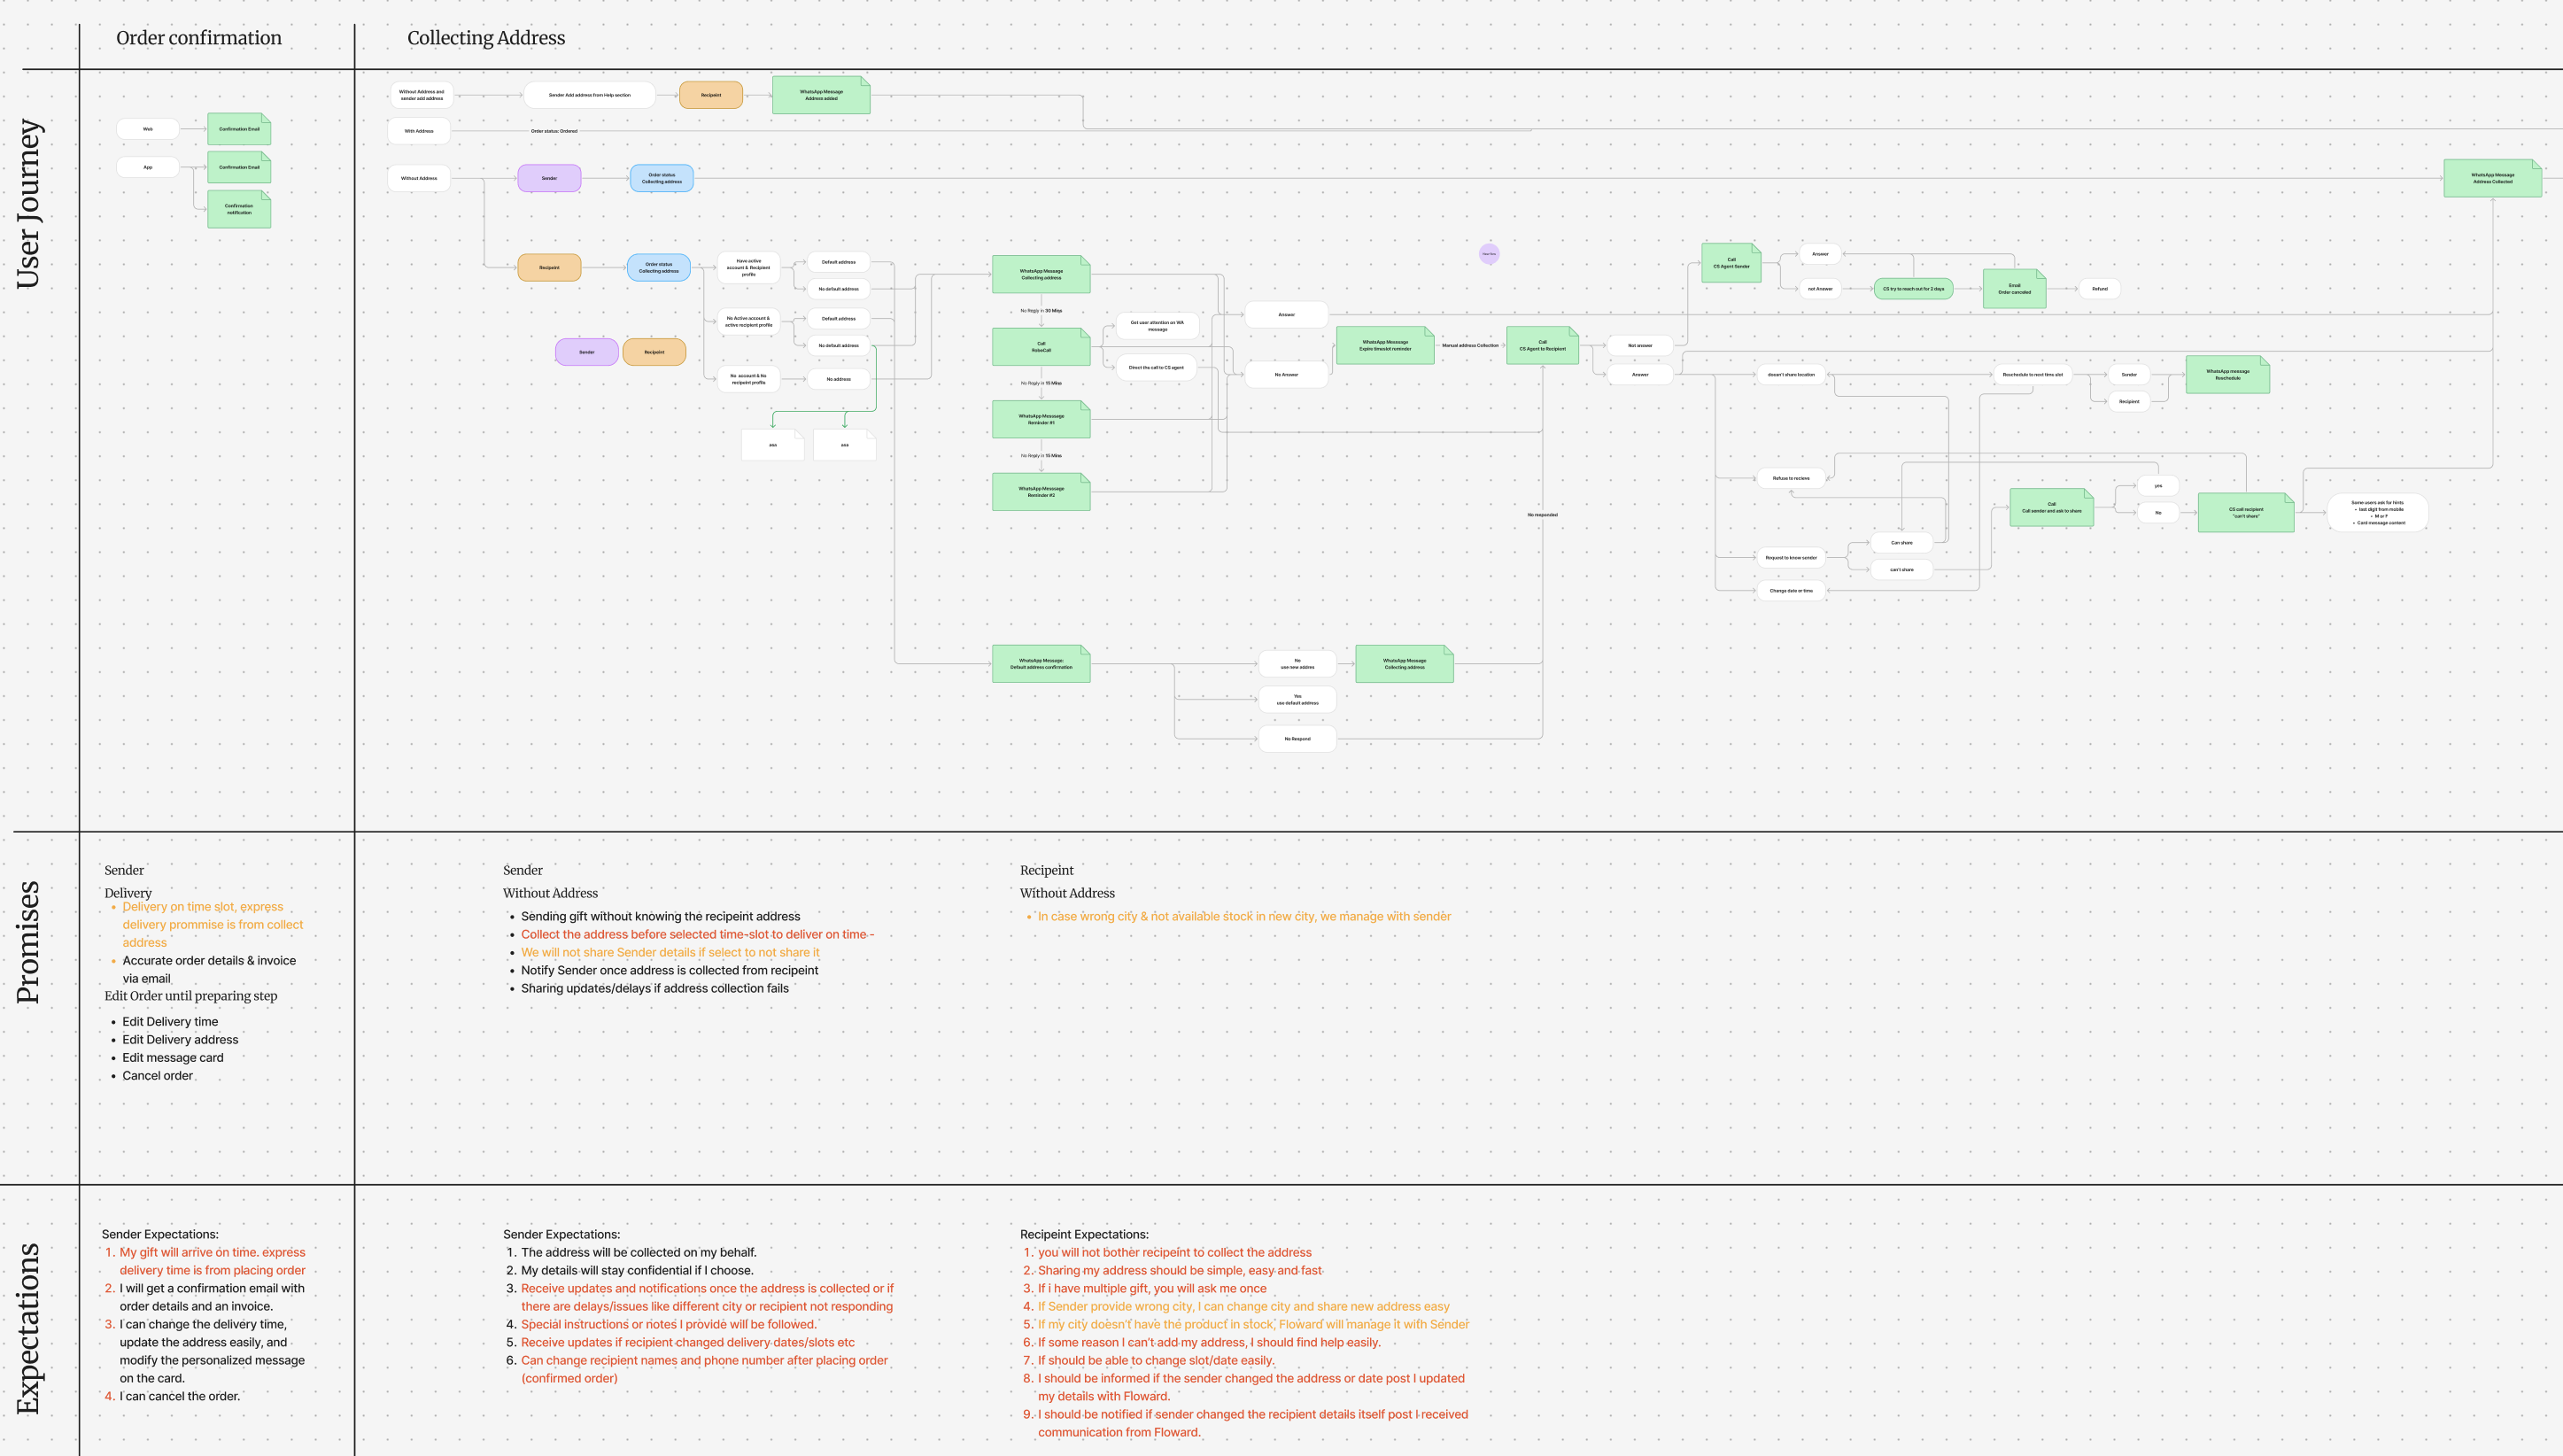This screenshot has width=2563, height=1456.
Task: Select the "Refuse to recieve" node
Action: click(1791, 478)
